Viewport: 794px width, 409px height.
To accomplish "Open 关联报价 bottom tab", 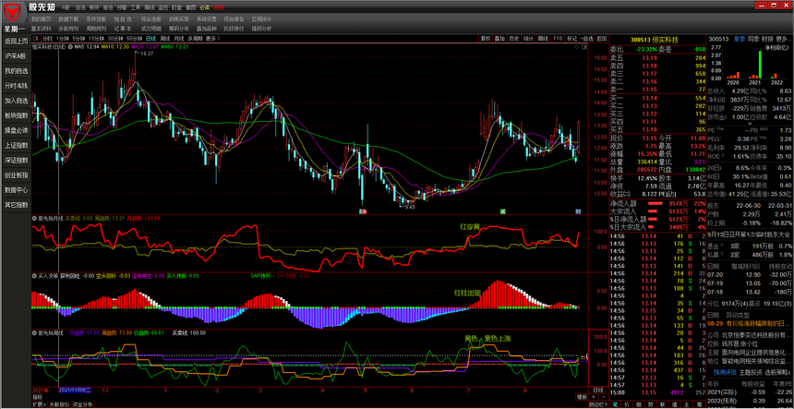I will click(58, 404).
